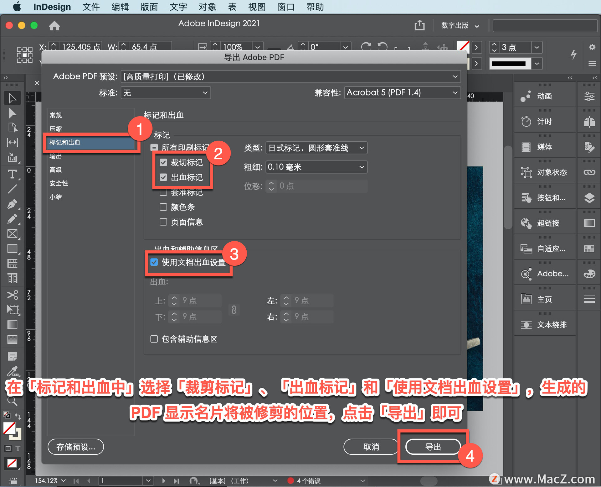Select the 常规 category in export dialog
Viewport: 601px width, 487px height.
[x=56, y=115]
